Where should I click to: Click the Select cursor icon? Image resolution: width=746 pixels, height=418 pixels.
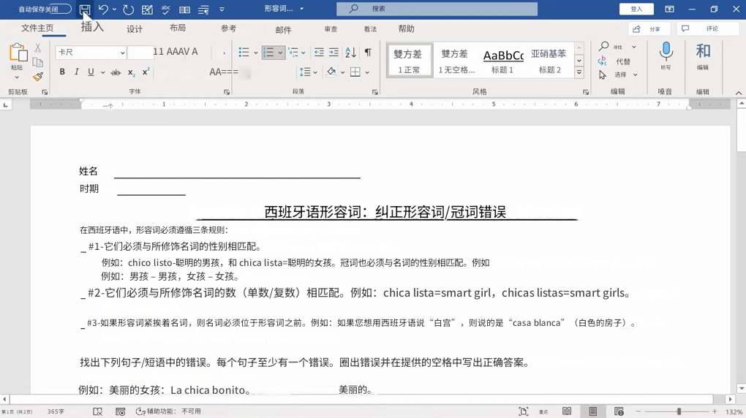point(603,75)
